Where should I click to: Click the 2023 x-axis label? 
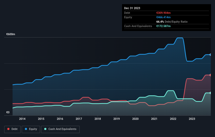pos(192,119)
